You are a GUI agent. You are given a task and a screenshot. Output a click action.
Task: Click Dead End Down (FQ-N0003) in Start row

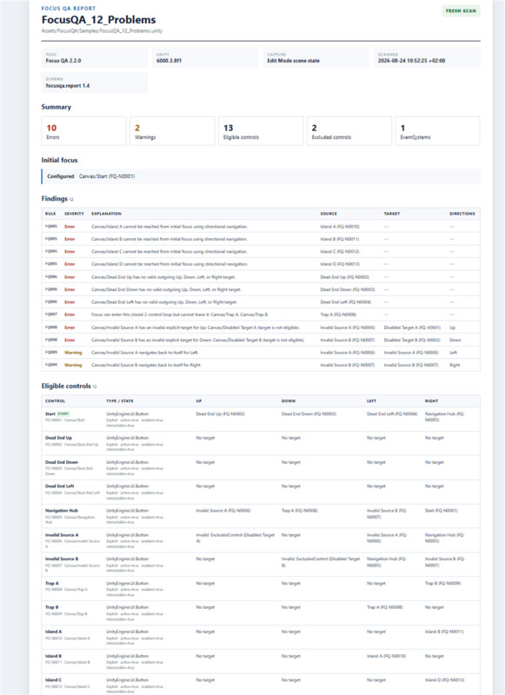coord(309,414)
